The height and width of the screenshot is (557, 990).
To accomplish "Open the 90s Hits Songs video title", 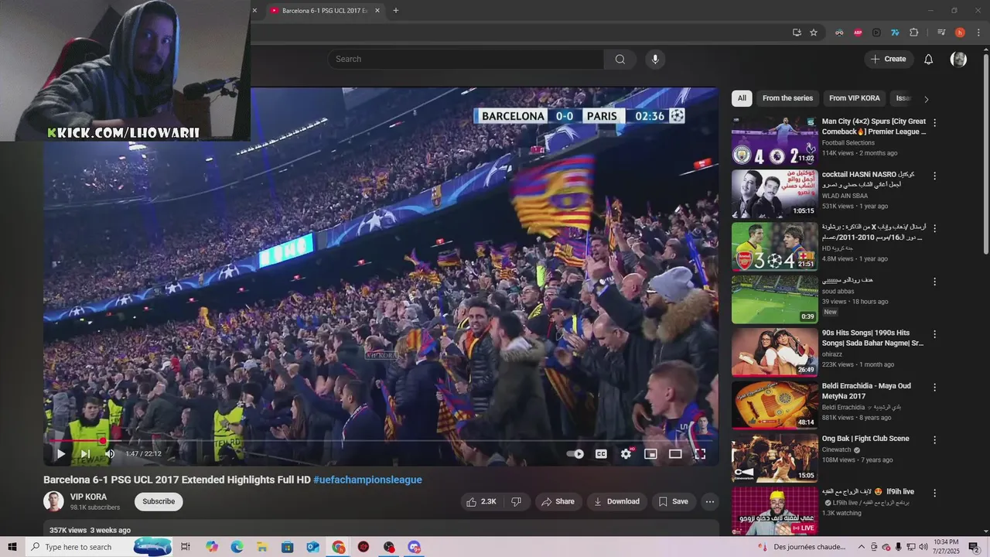I will coord(872,338).
